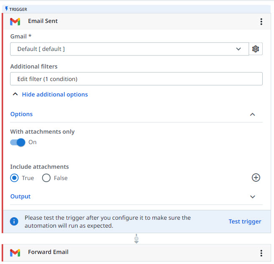Click the arrow connector between steps

[137, 239]
